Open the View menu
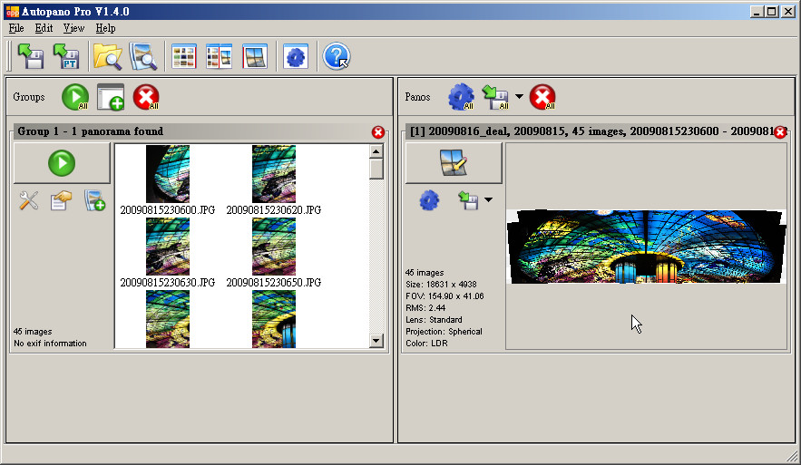 coord(74,28)
